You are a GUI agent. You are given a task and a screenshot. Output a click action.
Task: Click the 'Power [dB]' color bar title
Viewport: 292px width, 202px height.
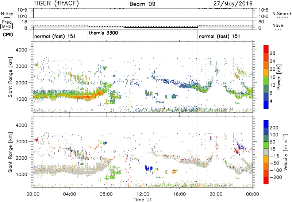coord(278,77)
